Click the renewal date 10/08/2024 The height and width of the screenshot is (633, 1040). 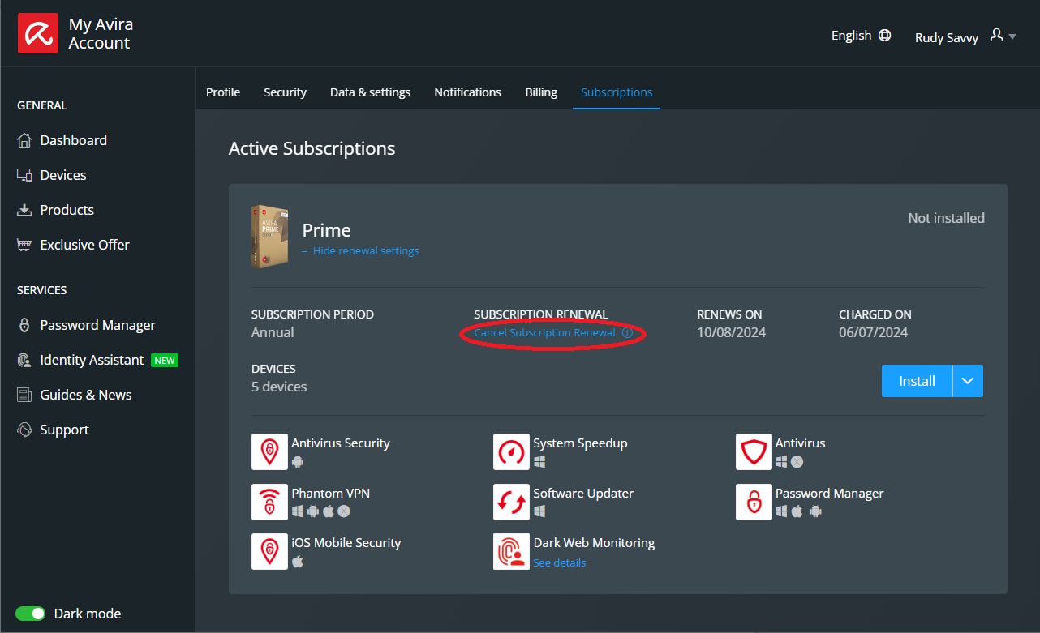[731, 332]
